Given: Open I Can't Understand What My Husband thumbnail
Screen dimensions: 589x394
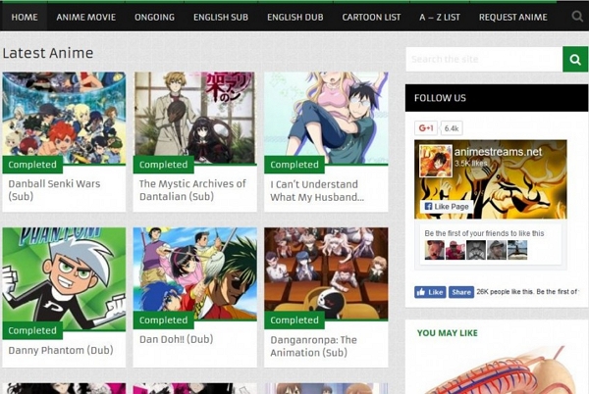Looking at the screenshot, I should (326, 118).
